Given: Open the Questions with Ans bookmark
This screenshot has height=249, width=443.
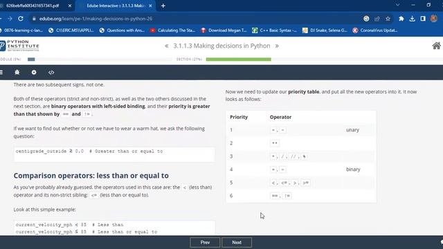Looking at the screenshot, I should [122, 30].
